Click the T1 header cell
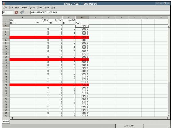 pos(43,23)
